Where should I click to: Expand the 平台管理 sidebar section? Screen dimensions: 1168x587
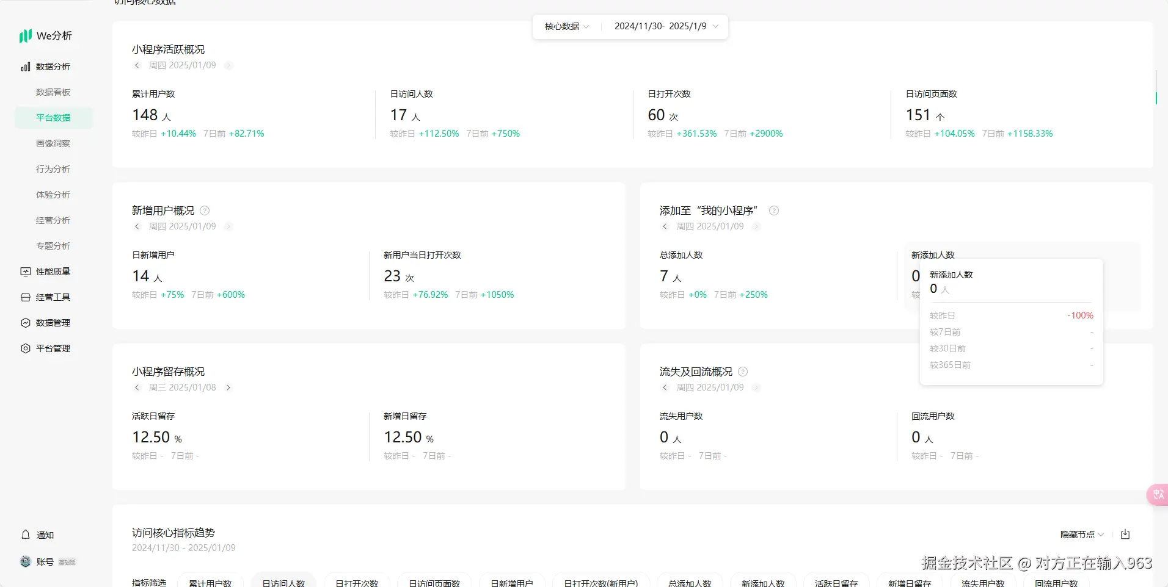(x=53, y=348)
